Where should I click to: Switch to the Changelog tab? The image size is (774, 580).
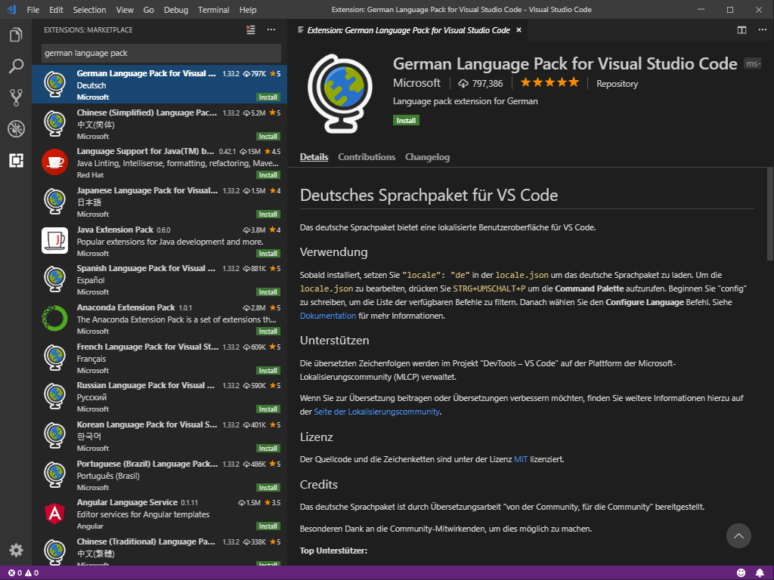tap(428, 157)
